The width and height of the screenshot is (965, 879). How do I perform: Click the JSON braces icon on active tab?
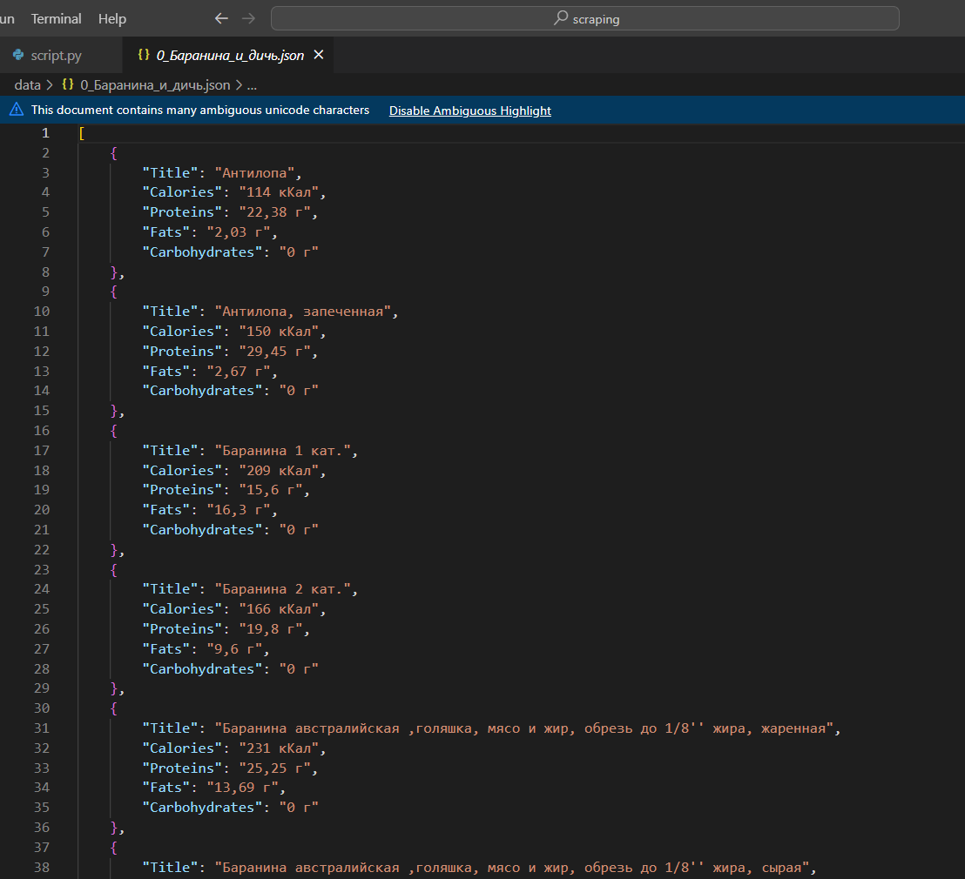[144, 55]
